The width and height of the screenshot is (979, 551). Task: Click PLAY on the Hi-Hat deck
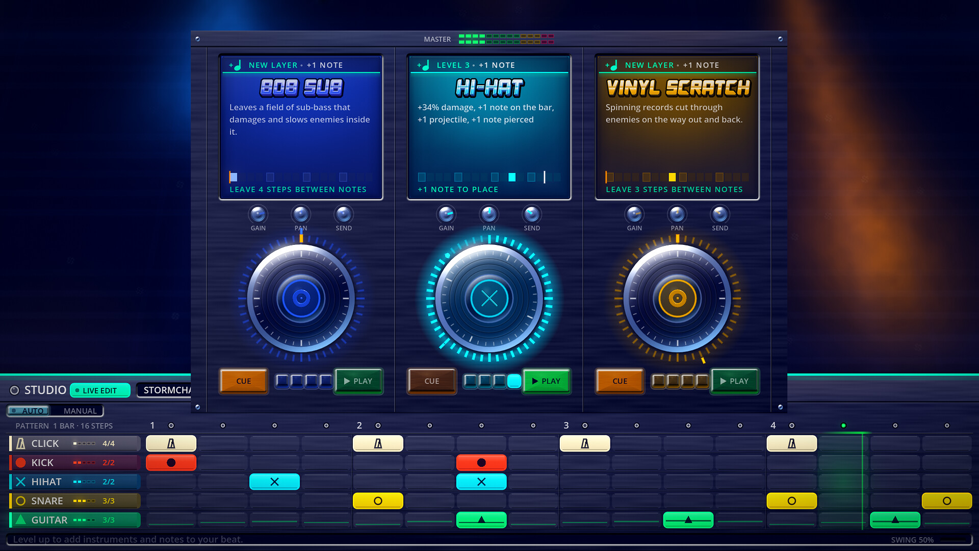(x=547, y=381)
